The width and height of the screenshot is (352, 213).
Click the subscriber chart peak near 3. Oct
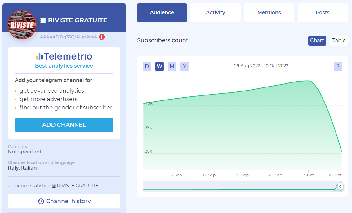[308, 81]
